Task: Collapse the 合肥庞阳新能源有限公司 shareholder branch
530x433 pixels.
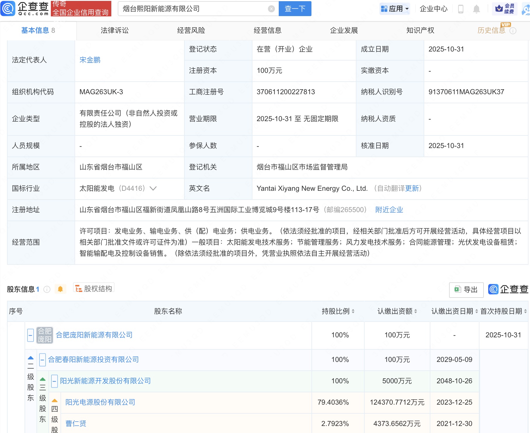Action: pos(30,335)
